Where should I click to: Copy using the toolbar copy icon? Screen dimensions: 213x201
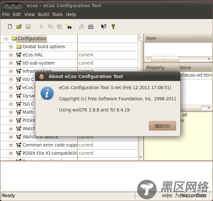coord(50,27)
